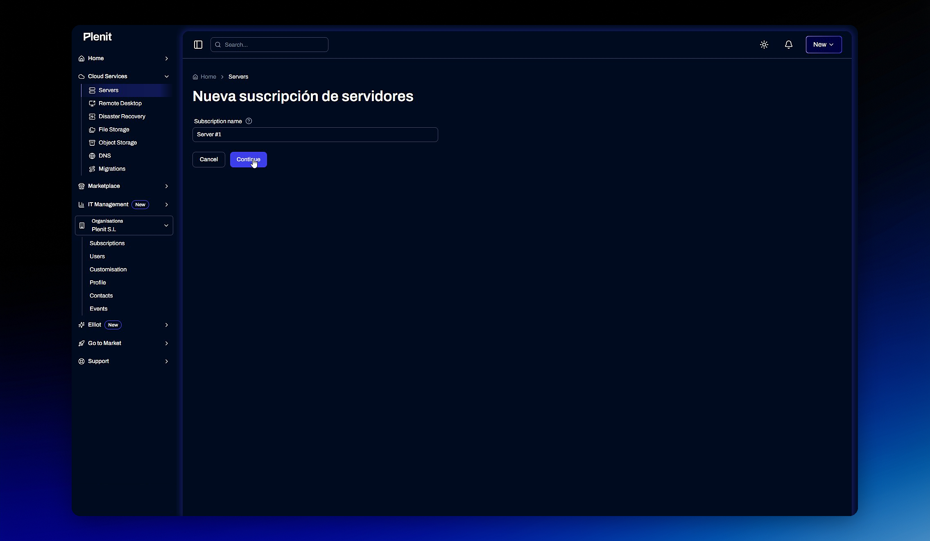Click the Go to Market rocket icon
The height and width of the screenshot is (541, 930).
pyautogui.click(x=81, y=343)
